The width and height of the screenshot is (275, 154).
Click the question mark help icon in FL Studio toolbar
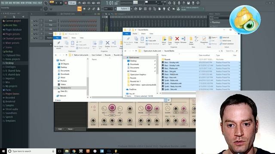click(183, 3)
